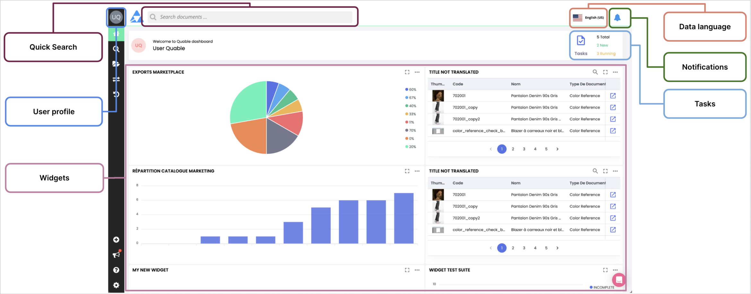This screenshot has width=751, height=294.
Task: Click the search magnifier icon in the sidebar
Action: pos(116,49)
